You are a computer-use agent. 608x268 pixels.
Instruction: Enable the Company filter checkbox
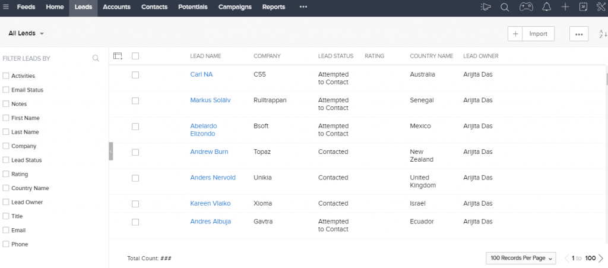point(6,146)
